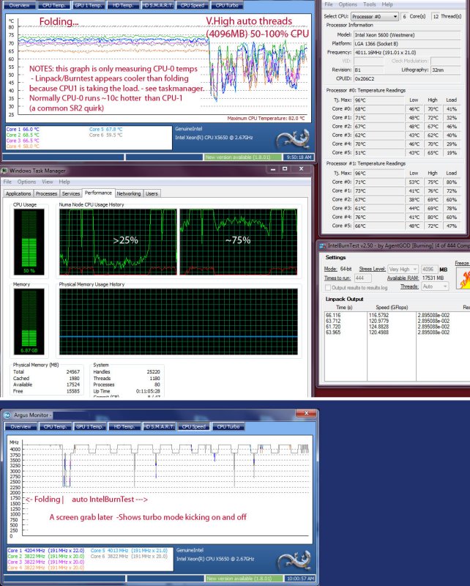Screen dimensions: 470x586
Task: Click the Physical Memory Usage History graph
Action: (x=179, y=322)
